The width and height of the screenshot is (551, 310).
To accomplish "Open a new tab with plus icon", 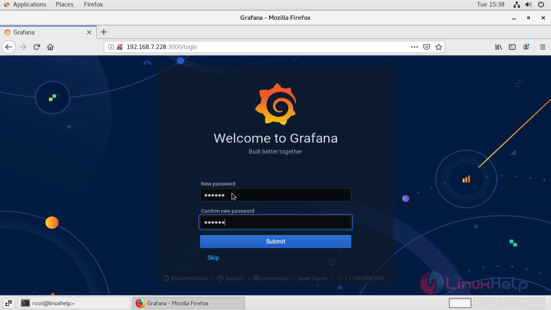I will click(104, 32).
